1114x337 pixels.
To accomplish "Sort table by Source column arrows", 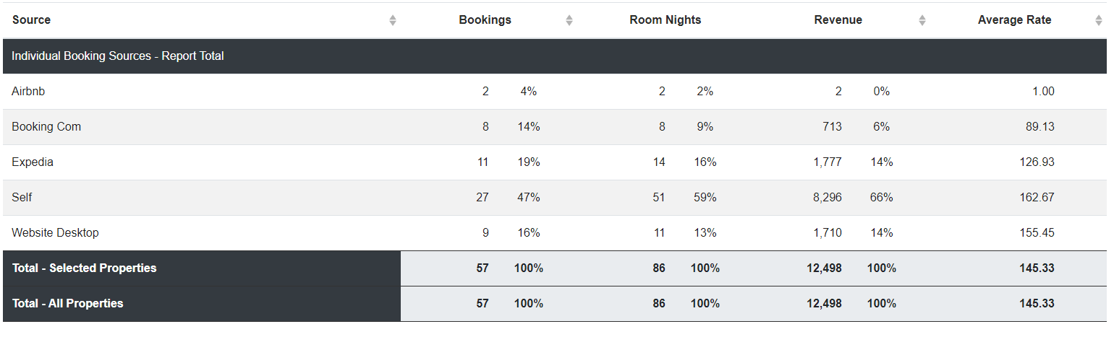I will pyautogui.click(x=393, y=20).
